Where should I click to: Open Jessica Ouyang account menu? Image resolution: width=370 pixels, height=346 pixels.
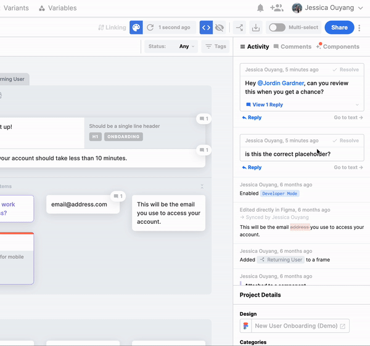point(327,8)
